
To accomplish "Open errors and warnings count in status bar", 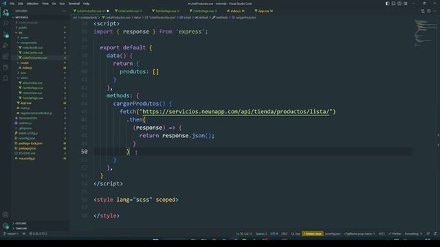I will 38,233.
